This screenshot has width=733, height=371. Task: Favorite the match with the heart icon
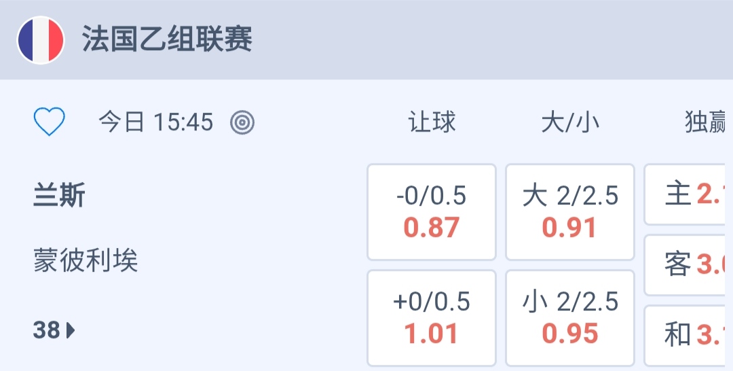[50, 122]
